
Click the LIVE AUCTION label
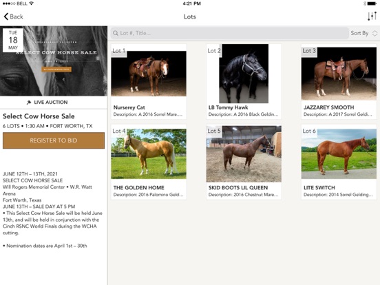click(x=51, y=103)
